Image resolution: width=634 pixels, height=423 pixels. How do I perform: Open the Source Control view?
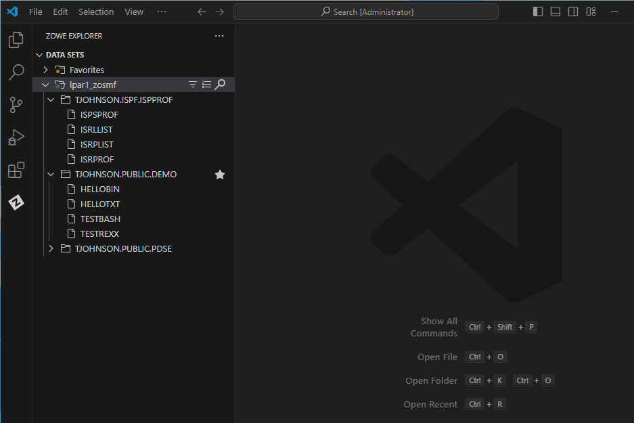[x=16, y=105]
